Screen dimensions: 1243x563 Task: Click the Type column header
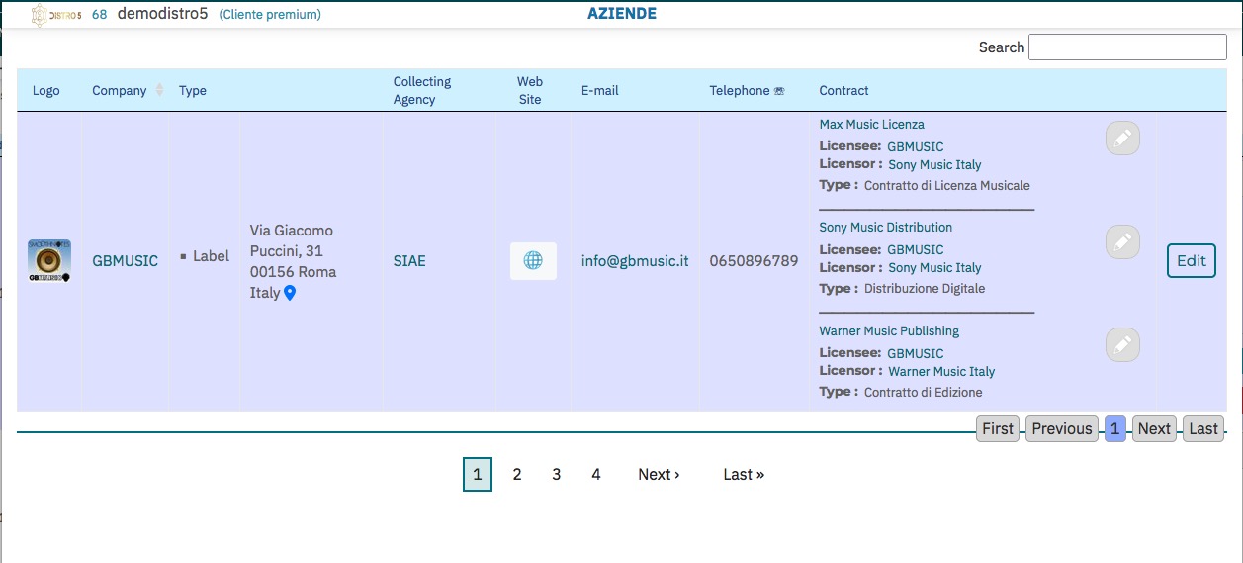pyautogui.click(x=193, y=90)
